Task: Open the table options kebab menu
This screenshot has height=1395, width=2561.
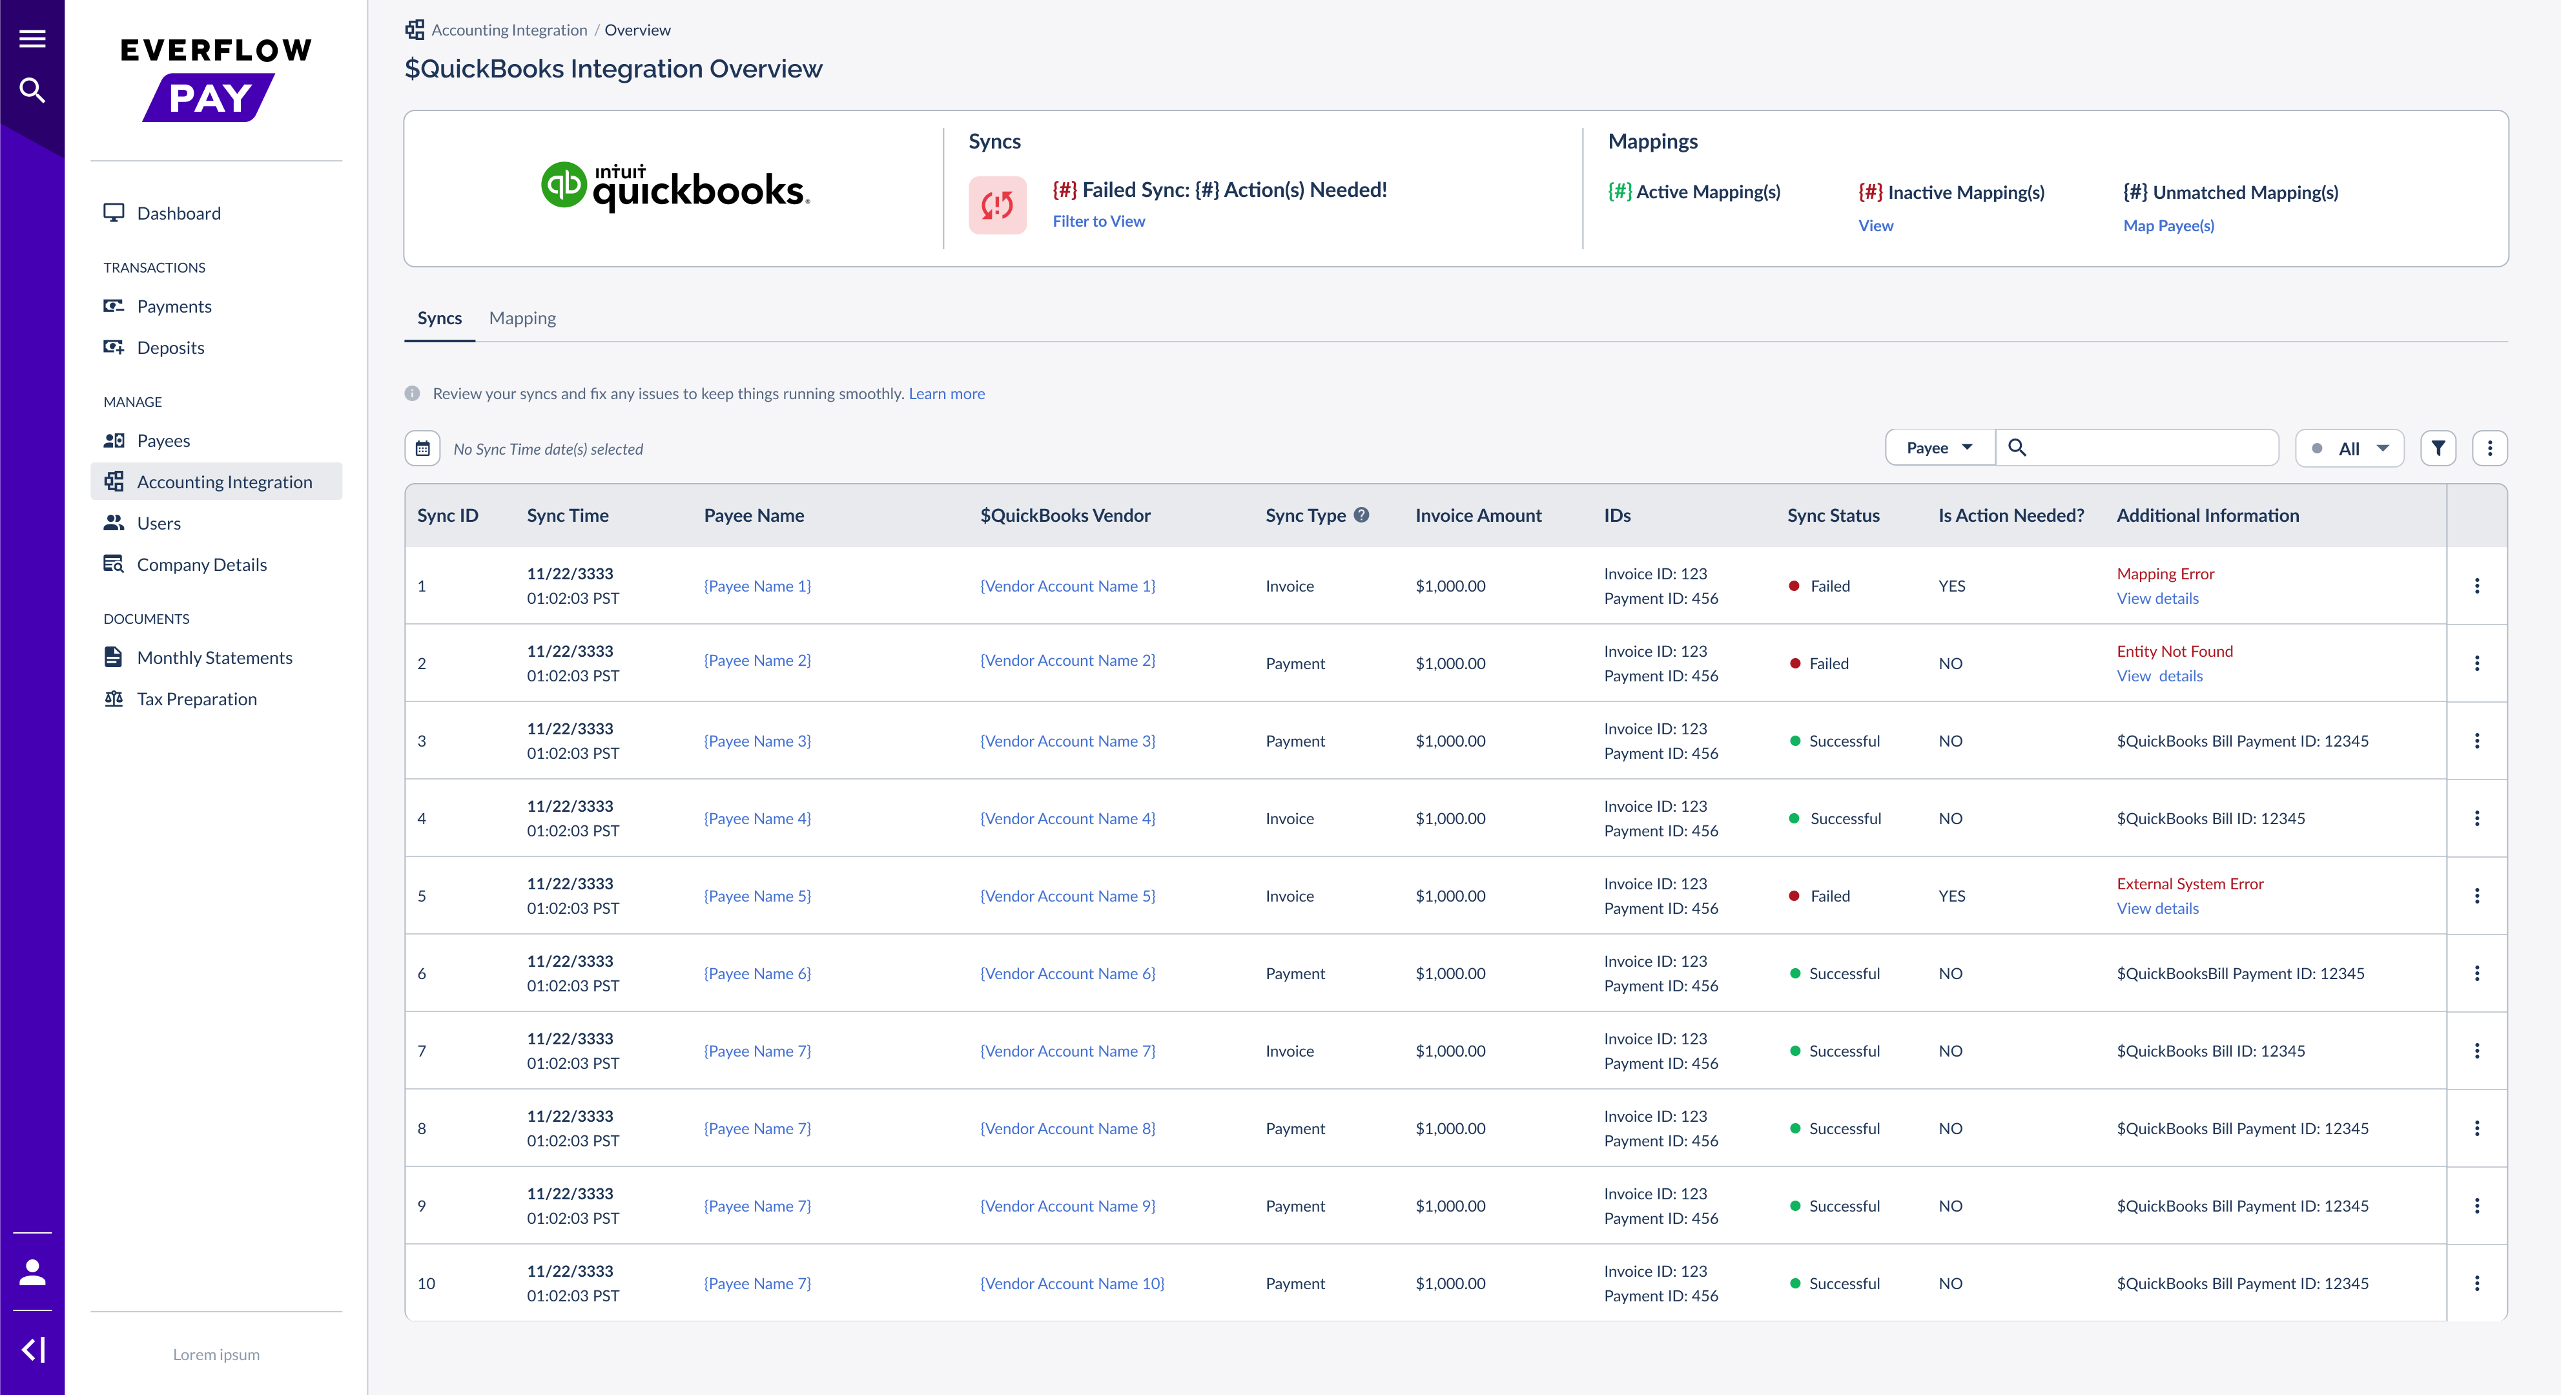Action: (2491, 448)
